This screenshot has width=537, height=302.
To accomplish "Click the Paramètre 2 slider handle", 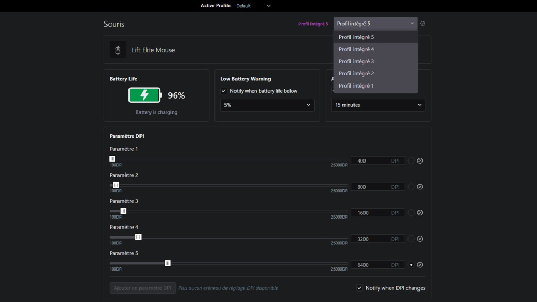I will 116,185.
